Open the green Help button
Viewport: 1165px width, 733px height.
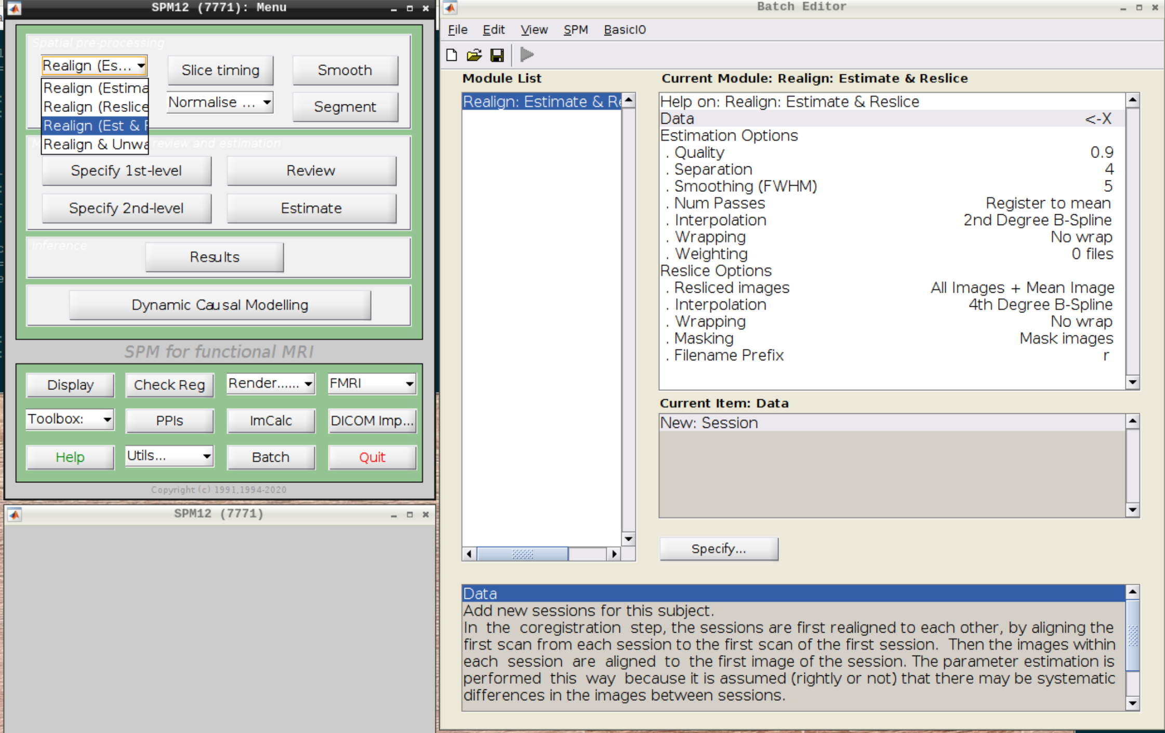coord(70,457)
